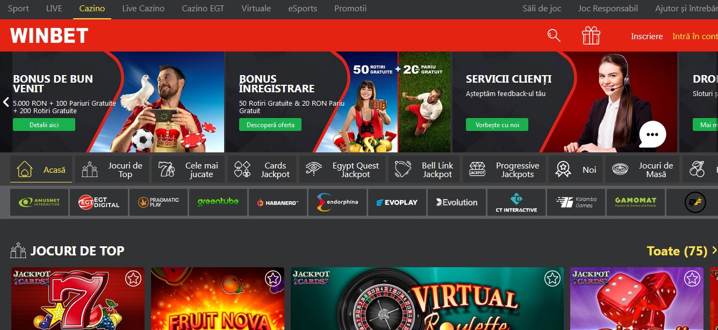Favorite Virtual Roulette game star

coord(552,278)
